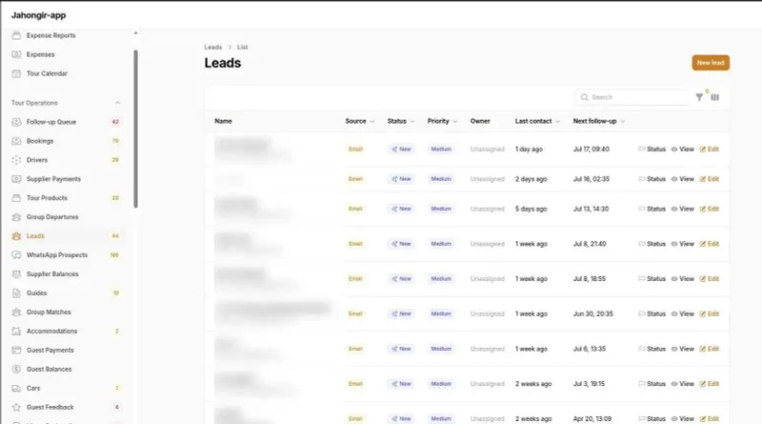This screenshot has width=762, height=424.
Task: Open Guest Feedback in sidebar
Action: [x=50, y=407]
